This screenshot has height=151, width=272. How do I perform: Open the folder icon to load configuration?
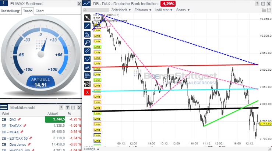(x=264, y=10)
